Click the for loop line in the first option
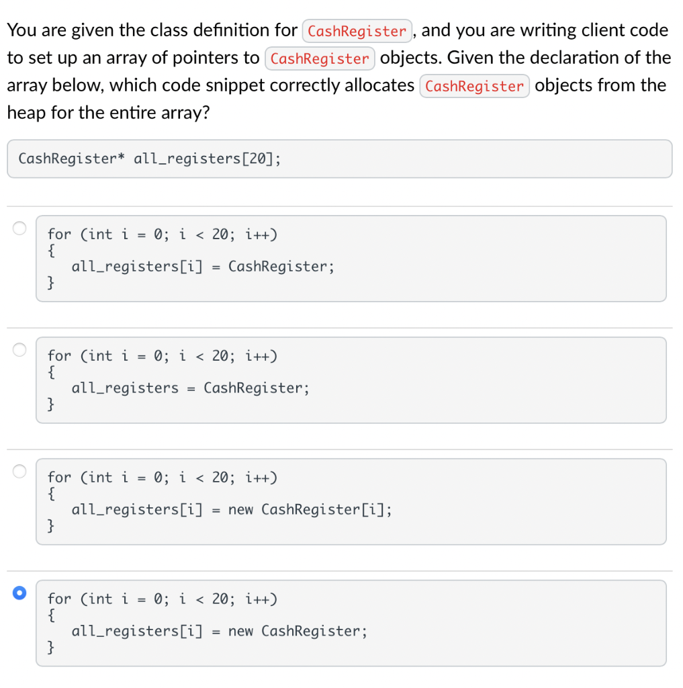 point(163,234)
